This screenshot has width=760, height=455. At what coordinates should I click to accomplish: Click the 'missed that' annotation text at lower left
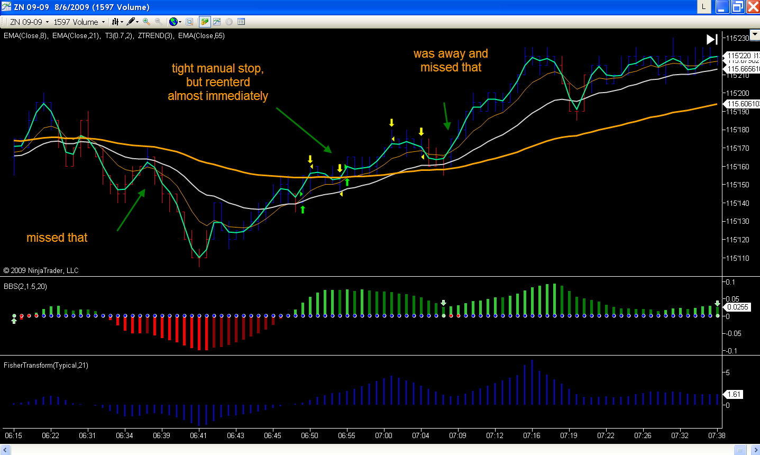click(x=57, y=238)
